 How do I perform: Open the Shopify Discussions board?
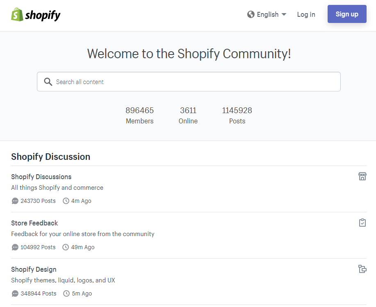41,177
